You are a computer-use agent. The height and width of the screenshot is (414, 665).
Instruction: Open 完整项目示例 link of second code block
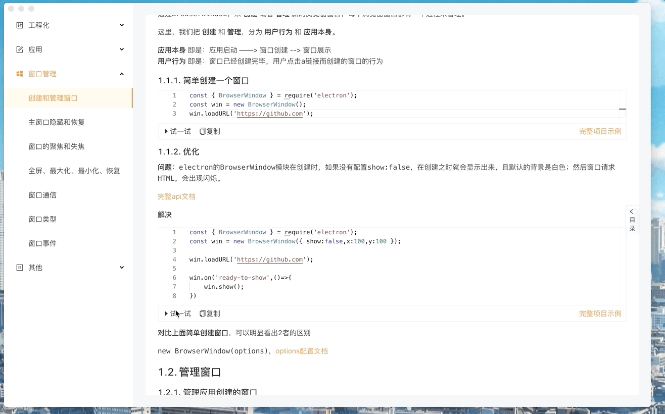click(600, 314)
